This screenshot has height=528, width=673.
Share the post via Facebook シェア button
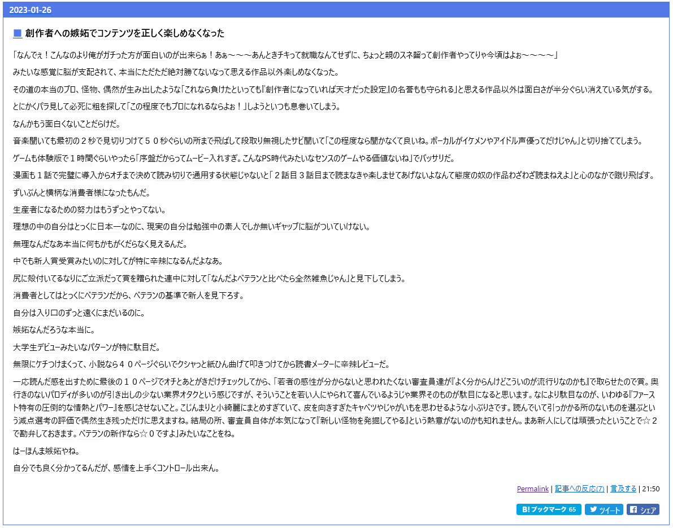642,509
